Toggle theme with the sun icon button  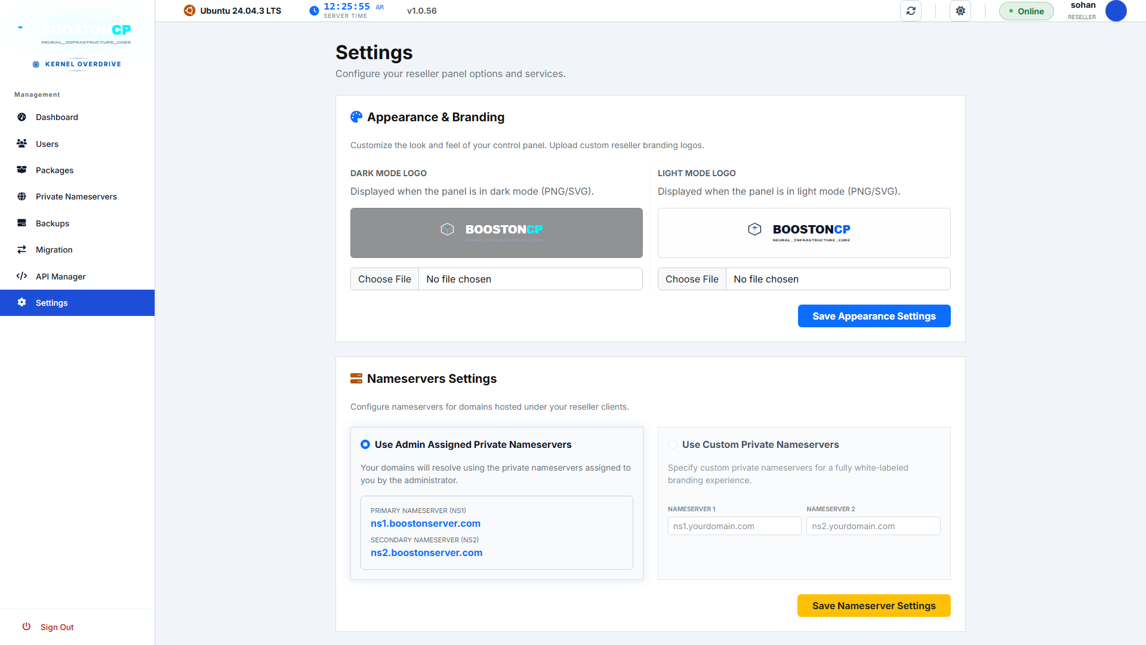point(960,11)
